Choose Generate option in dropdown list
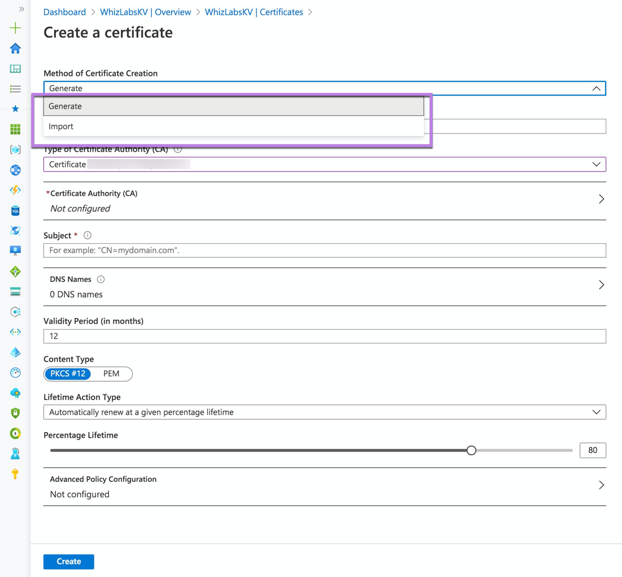This screenshot has height=577, width=622. coord(234,106)
